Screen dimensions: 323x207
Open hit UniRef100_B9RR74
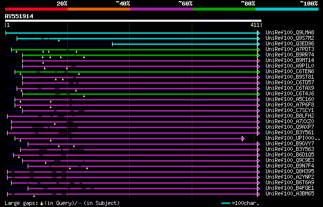click(290, 55)
